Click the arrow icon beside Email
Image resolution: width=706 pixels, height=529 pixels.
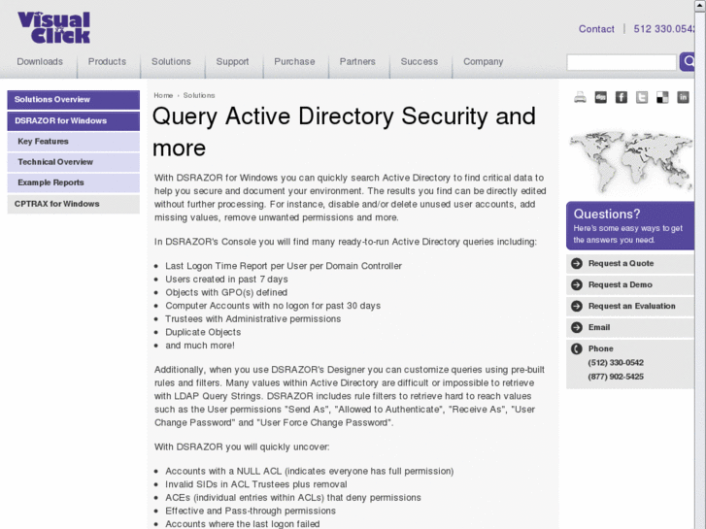click(x=577, y=327)
